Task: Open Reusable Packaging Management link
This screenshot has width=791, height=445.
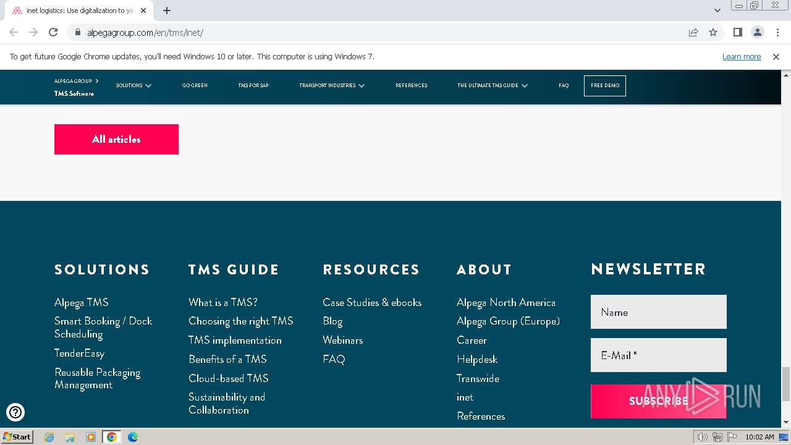Action: (98, 378)
